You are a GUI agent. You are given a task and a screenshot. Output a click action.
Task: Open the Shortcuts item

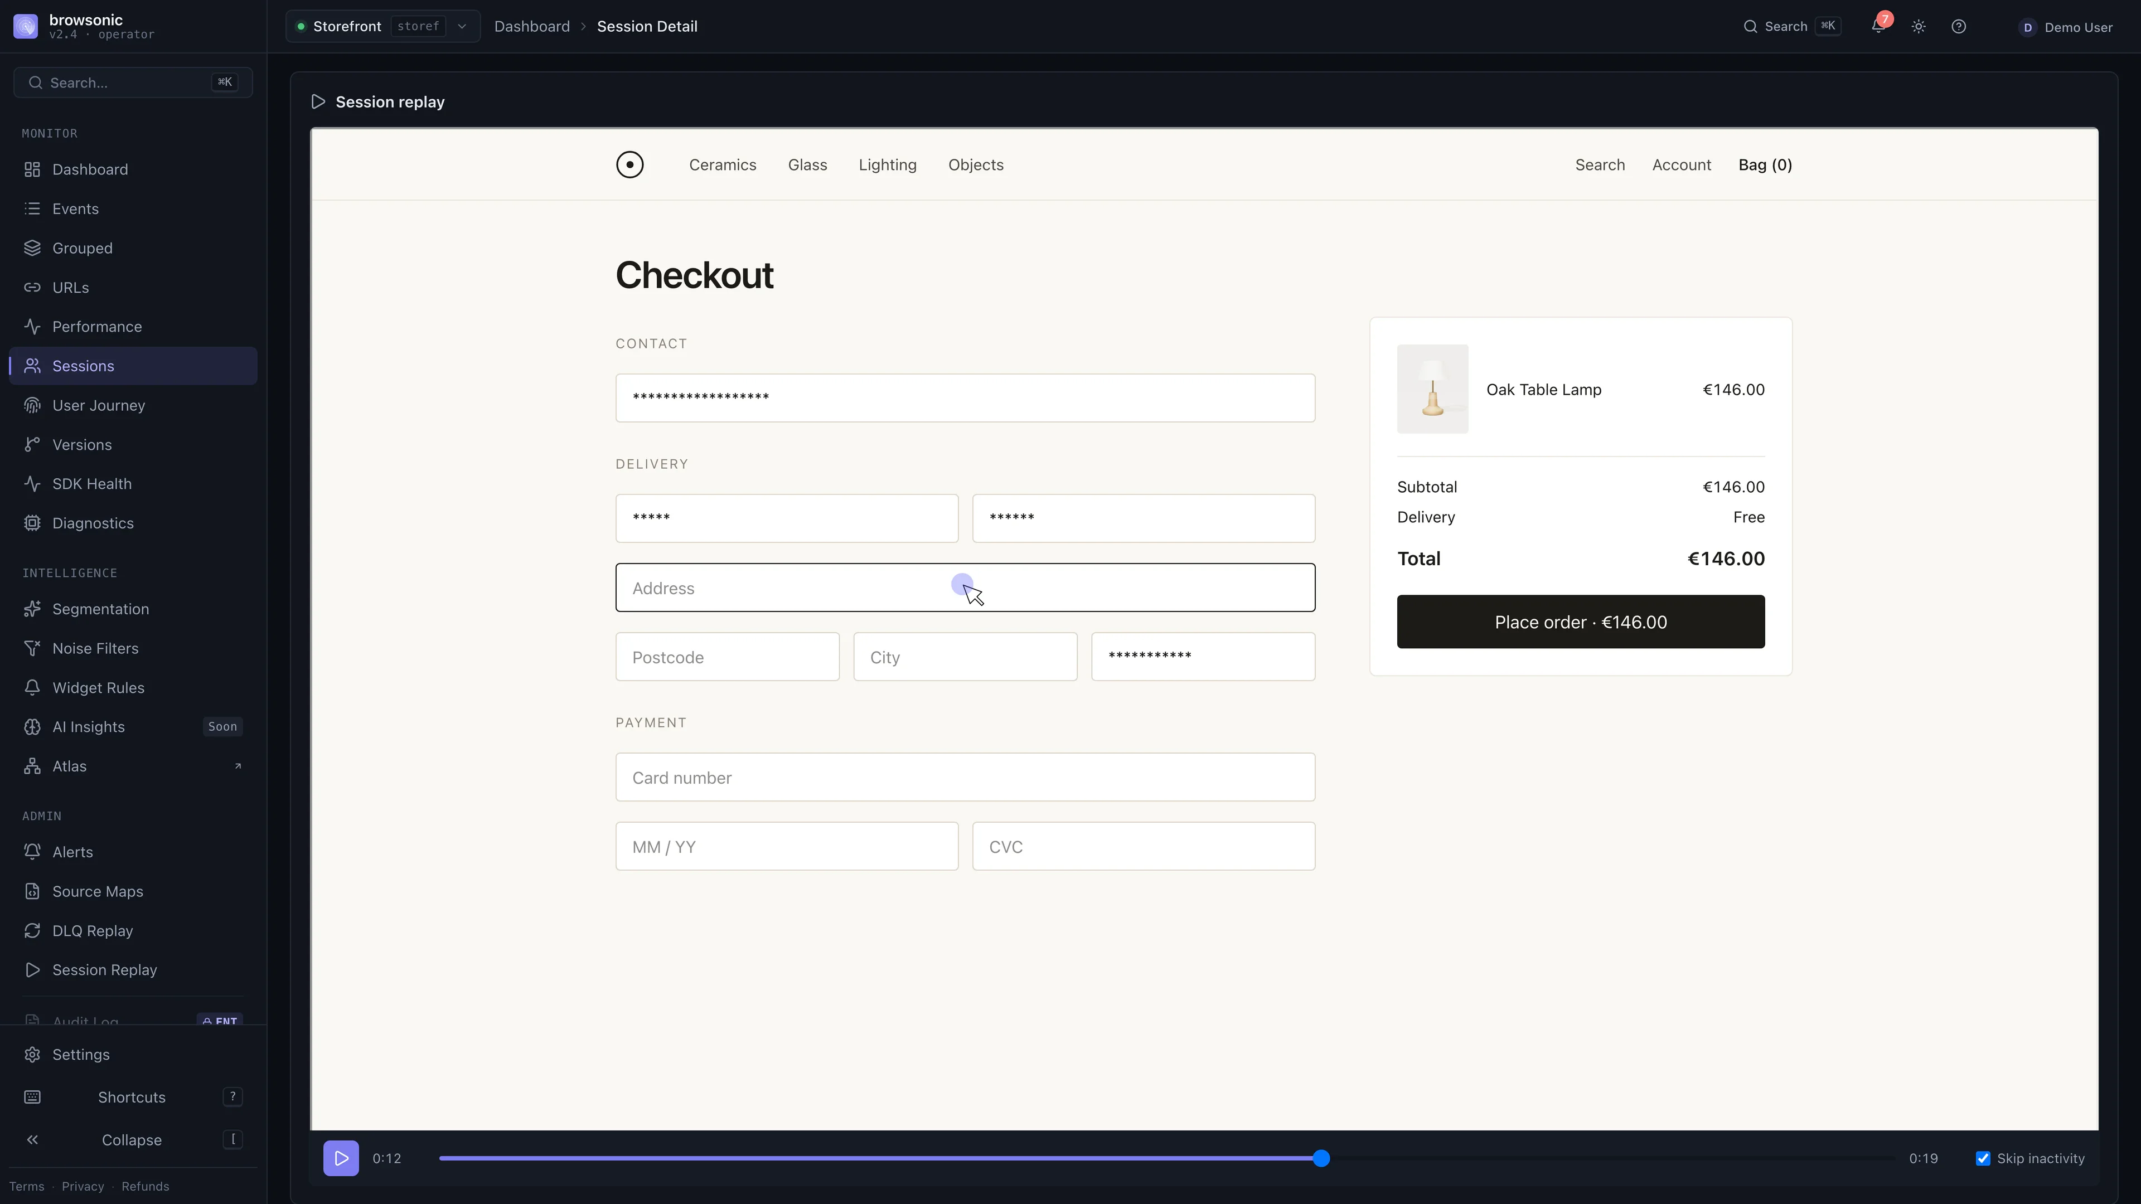click(x=133, y=1097)
